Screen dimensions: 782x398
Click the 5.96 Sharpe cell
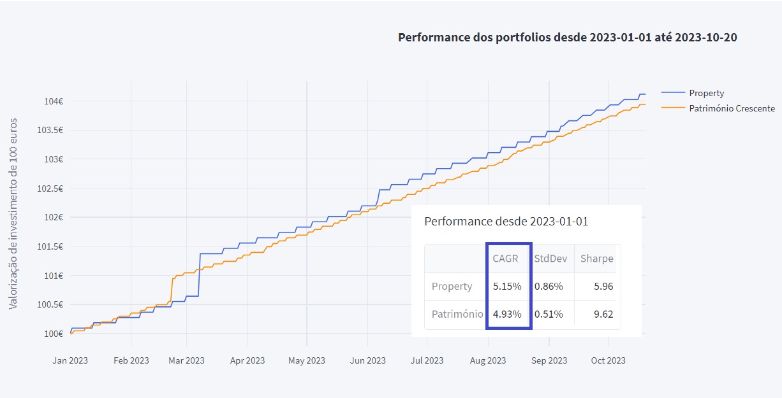pyautogui.click(x=603, y=287)
